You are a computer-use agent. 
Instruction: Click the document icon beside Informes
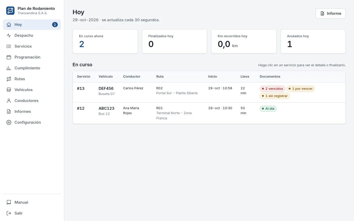[9, 112]
